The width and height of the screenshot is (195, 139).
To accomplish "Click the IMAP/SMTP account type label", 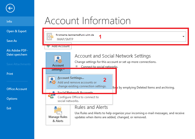I will pos(65,39).
